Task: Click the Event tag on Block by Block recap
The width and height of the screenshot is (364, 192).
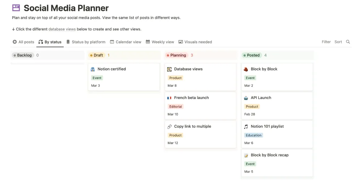Action: (250, 164)
